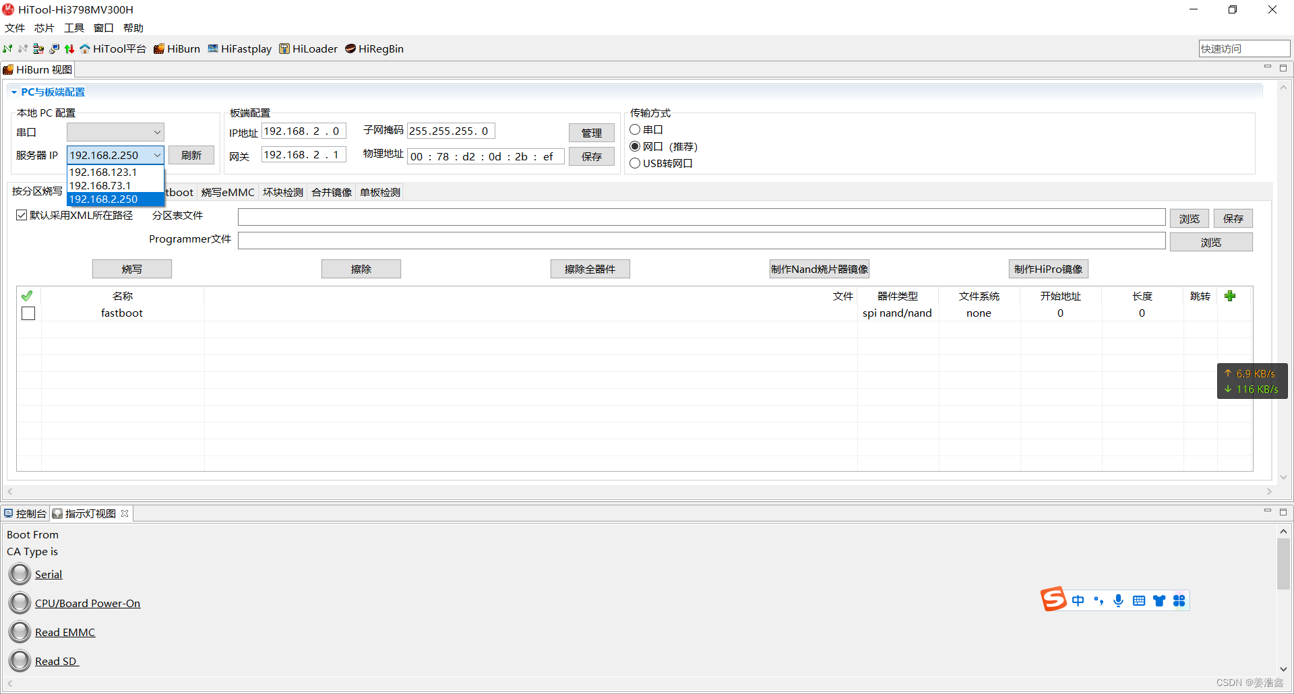The height and width of the screenshot is (694, 1294).
Task: Switch to the 单板检测 tab
Action: pyautogui.click(x=380, y=192)
